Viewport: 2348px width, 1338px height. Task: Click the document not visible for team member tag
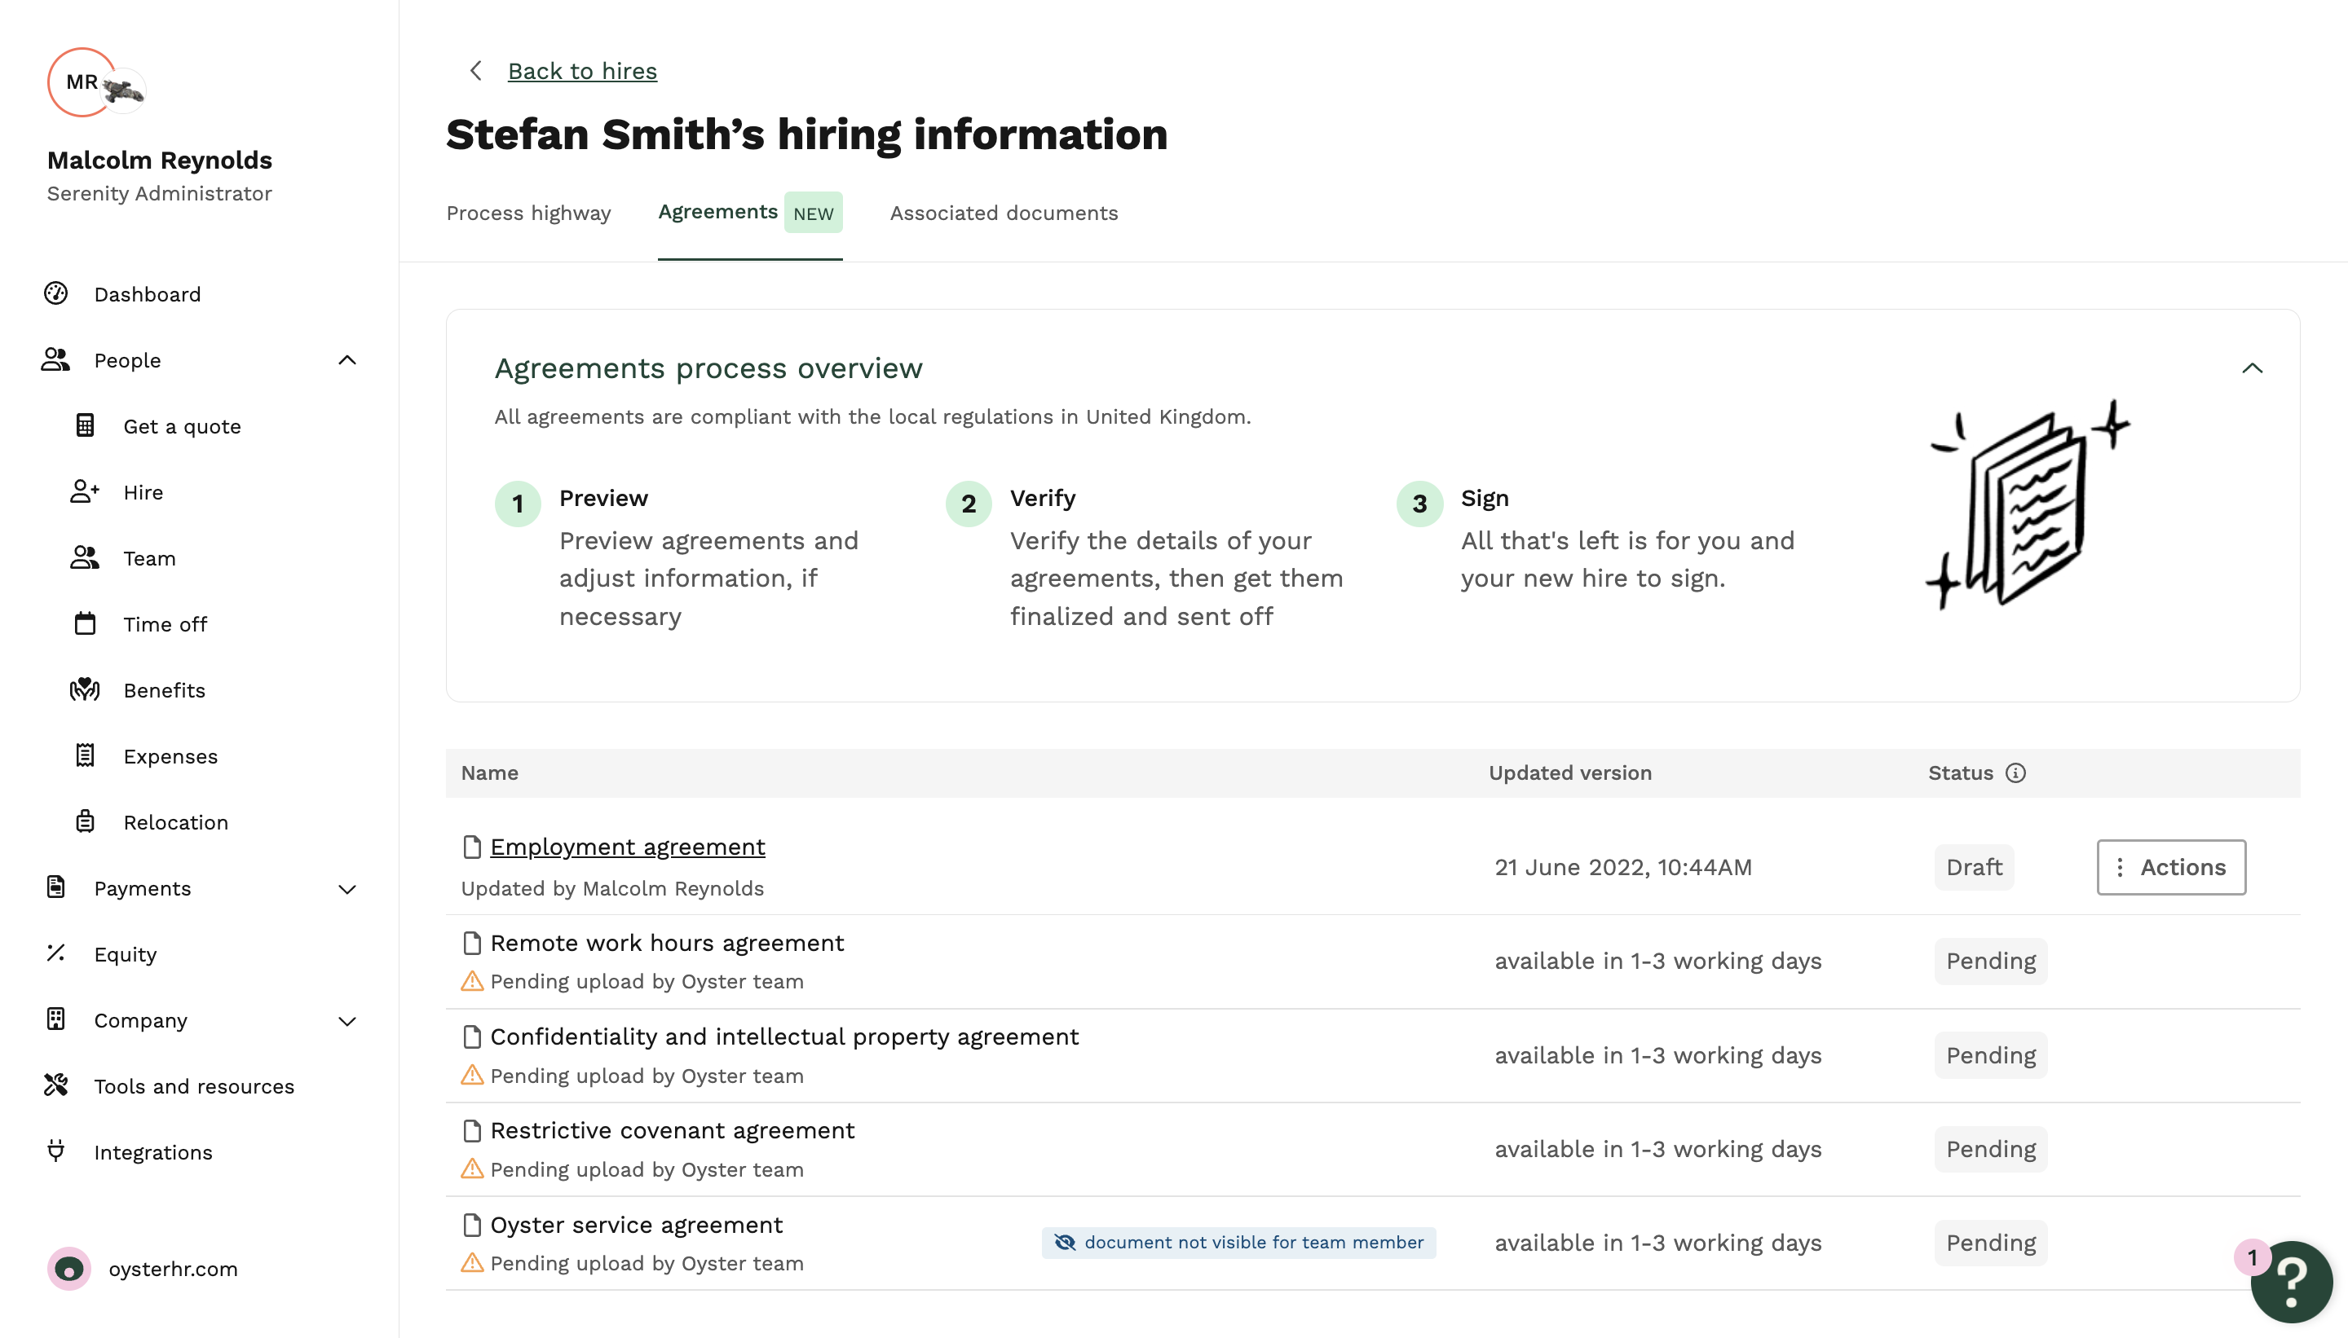tap(1238, 1243)
